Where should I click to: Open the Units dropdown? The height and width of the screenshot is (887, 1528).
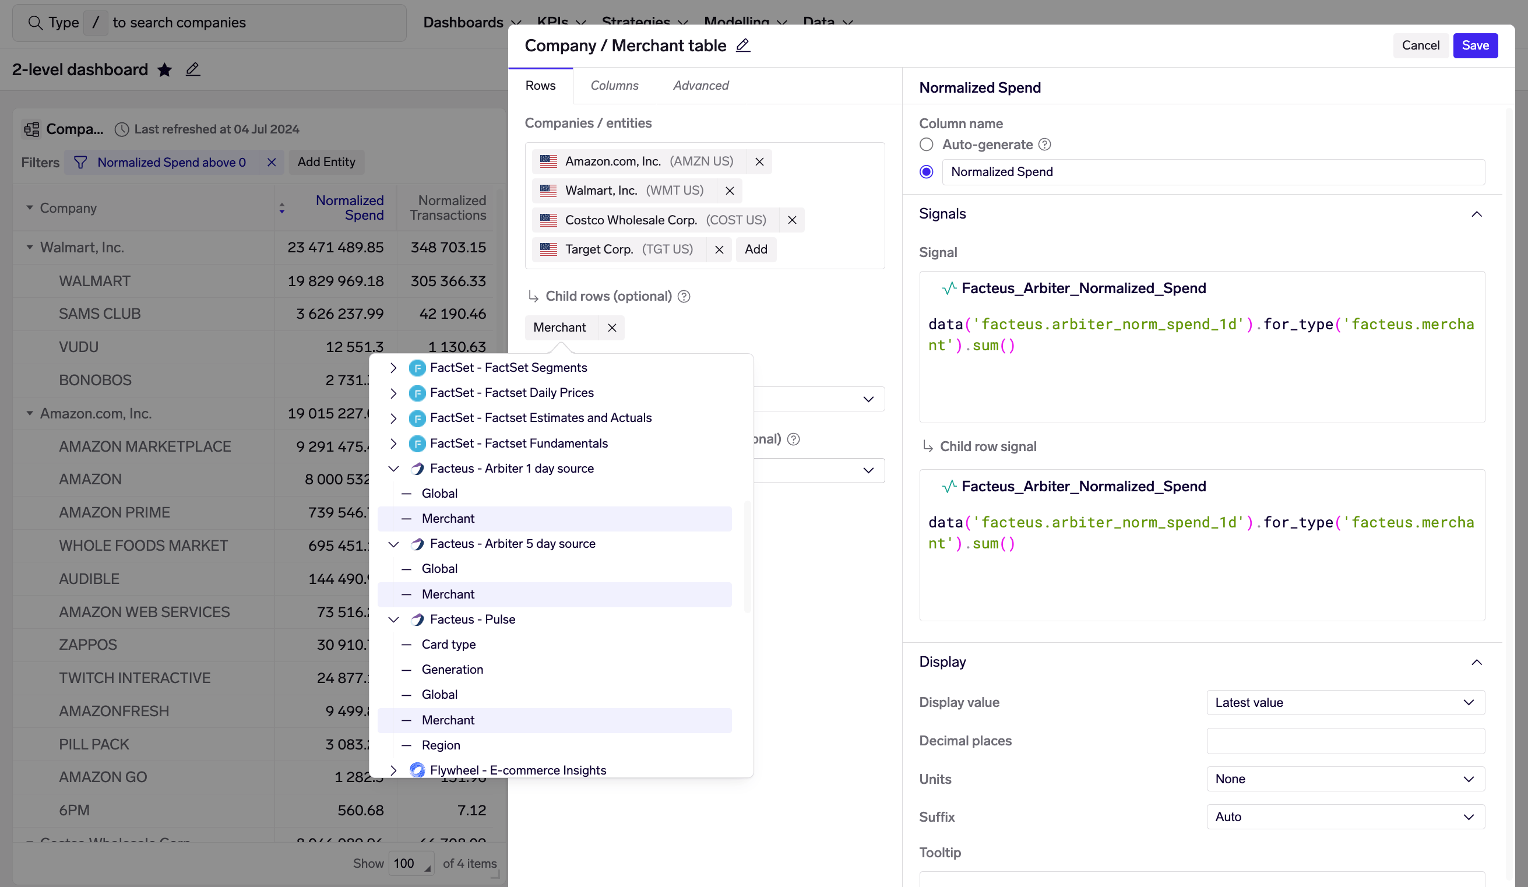coord(1346,779)
